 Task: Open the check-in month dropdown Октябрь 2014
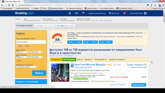36,52
